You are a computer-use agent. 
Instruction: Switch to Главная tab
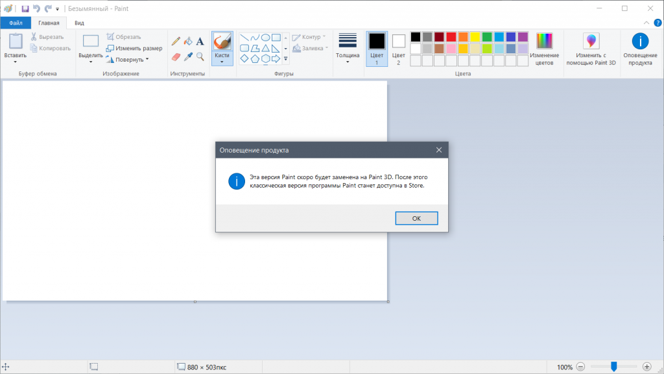tap(49, 23)
